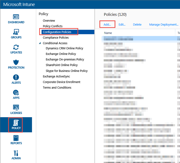Open the Updates workspace icon
180x163 pixels.
click(x=16, y=47)
